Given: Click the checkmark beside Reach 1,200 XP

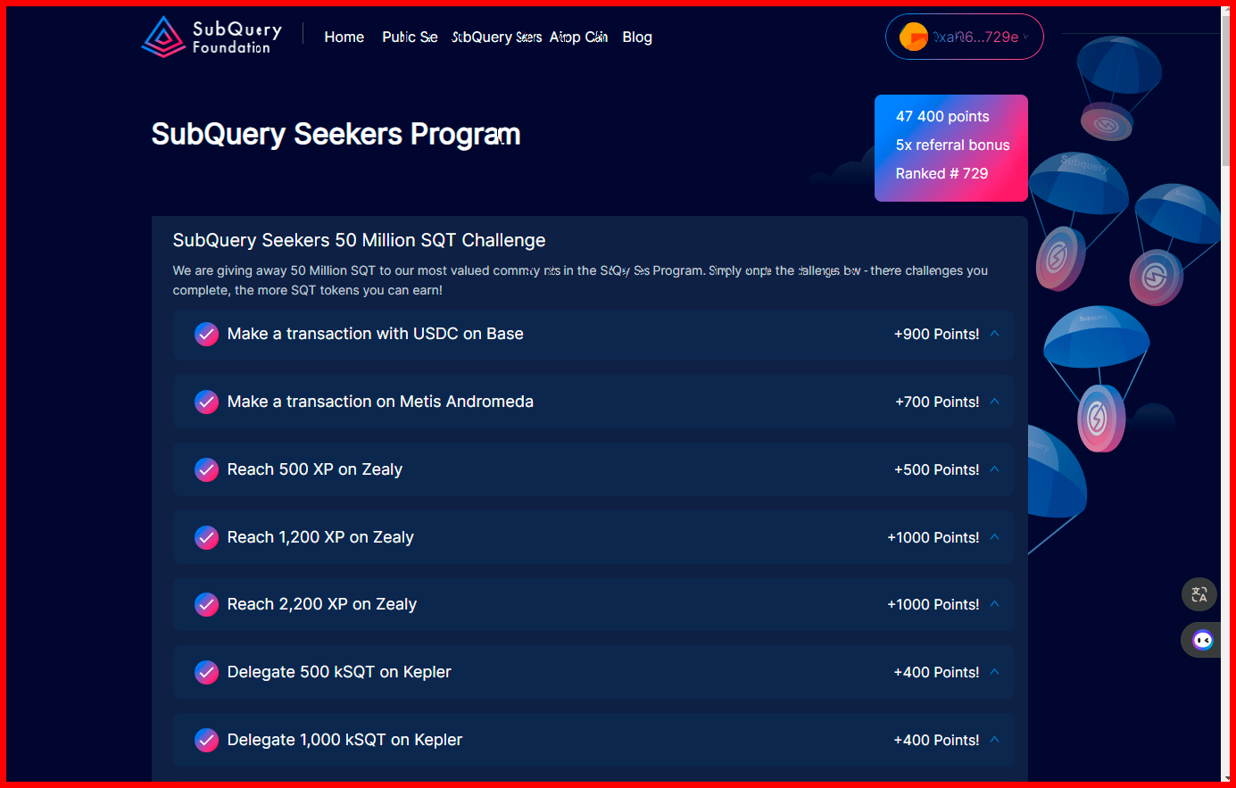Looking at the screenshot, I should [x=206, y=537].
